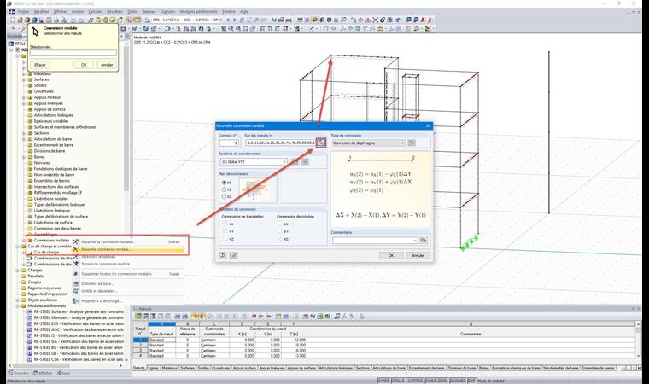Viewport: 649px width, 384px height.
Task: Click the Redo arrow icon in the toolbar
Action: [80, 20]
